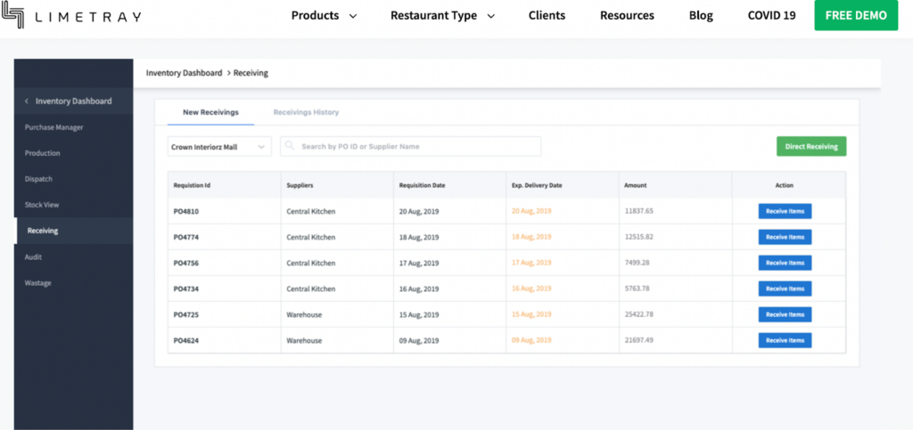
Task: Click Inventory Dashboard sidebar header
Action: [x=74, y=101]
